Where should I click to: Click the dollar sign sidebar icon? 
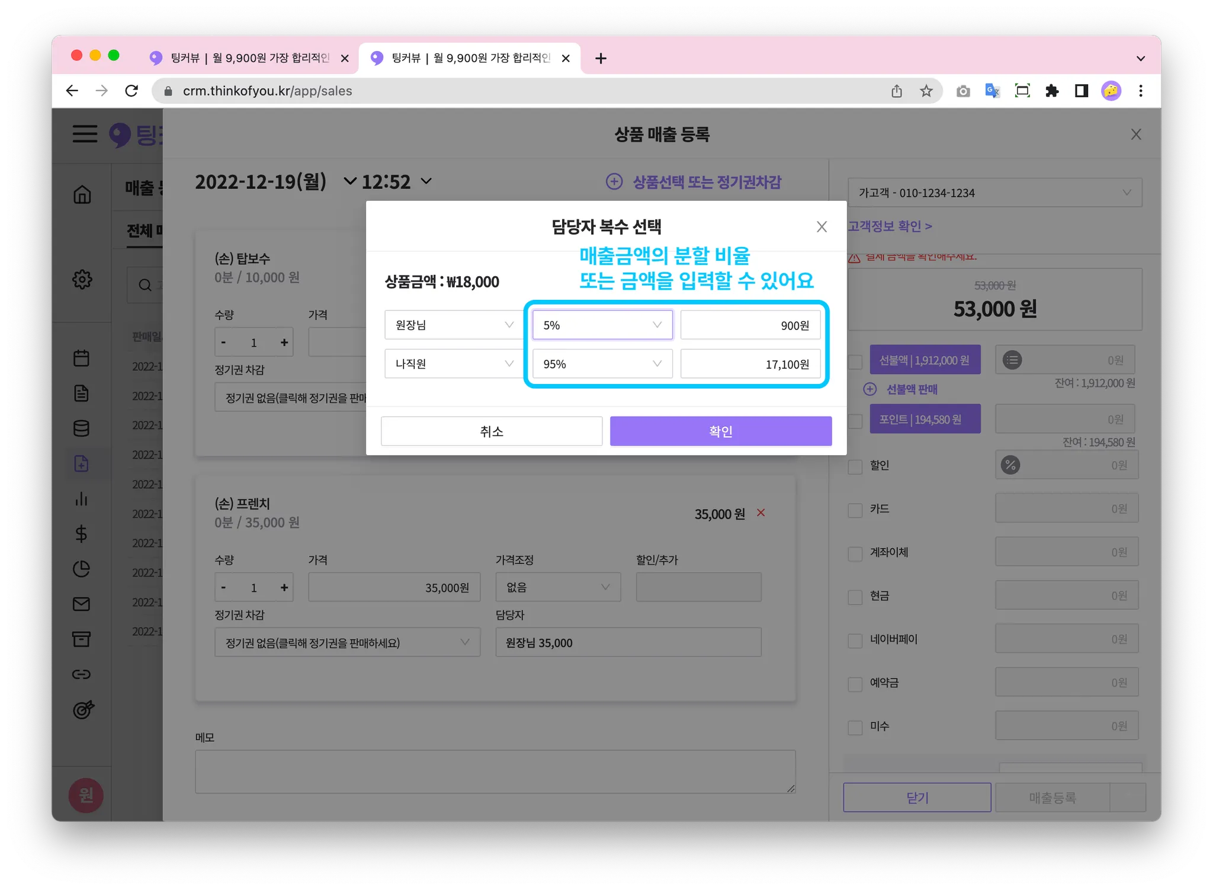tap(82, 534)
